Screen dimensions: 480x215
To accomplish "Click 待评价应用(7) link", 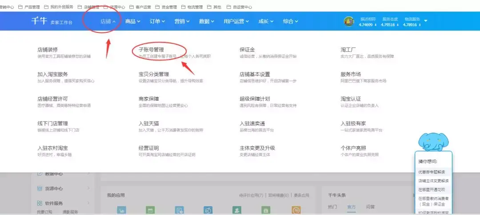I will click(x=251, y=195).
